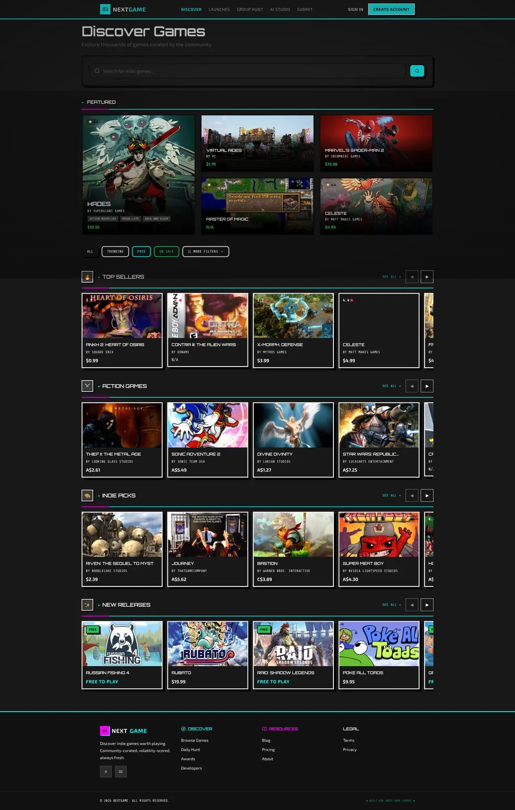Viewport: 515px width, 810px height.
Task: Click Awards footer link
Action: 188,759
